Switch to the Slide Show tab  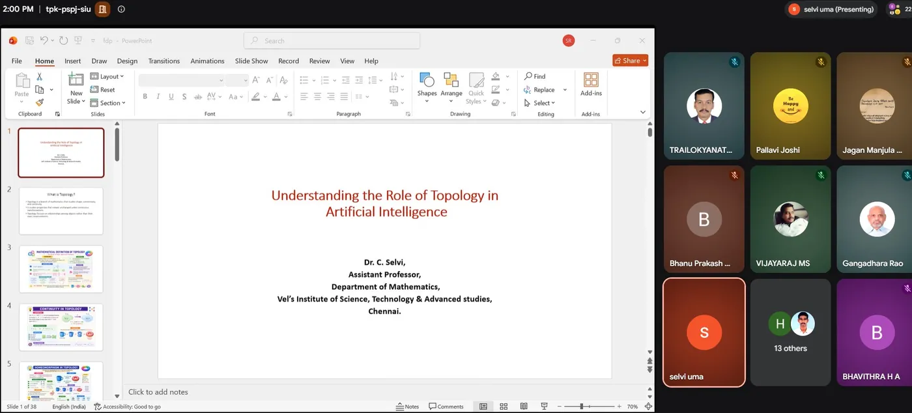coord(251,61)
